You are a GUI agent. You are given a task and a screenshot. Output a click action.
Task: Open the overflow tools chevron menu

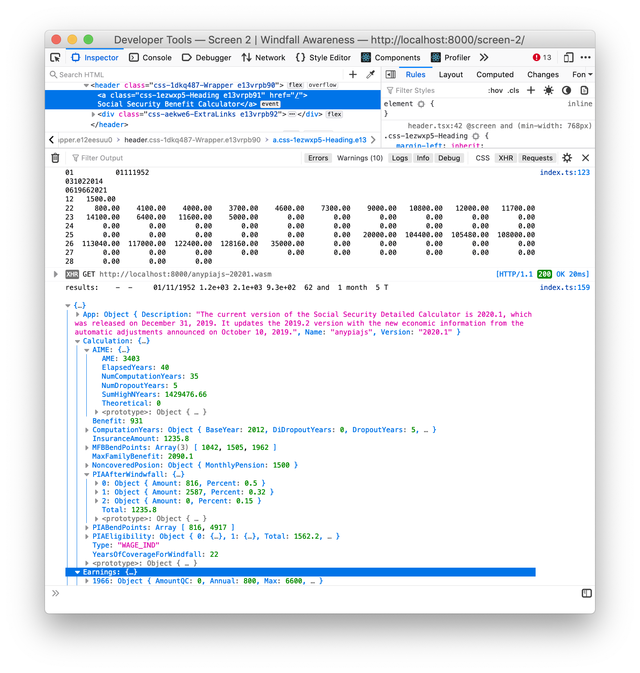484,57
